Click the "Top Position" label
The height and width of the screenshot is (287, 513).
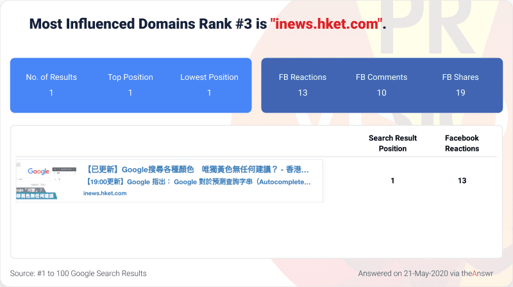(x=130, y=77)
